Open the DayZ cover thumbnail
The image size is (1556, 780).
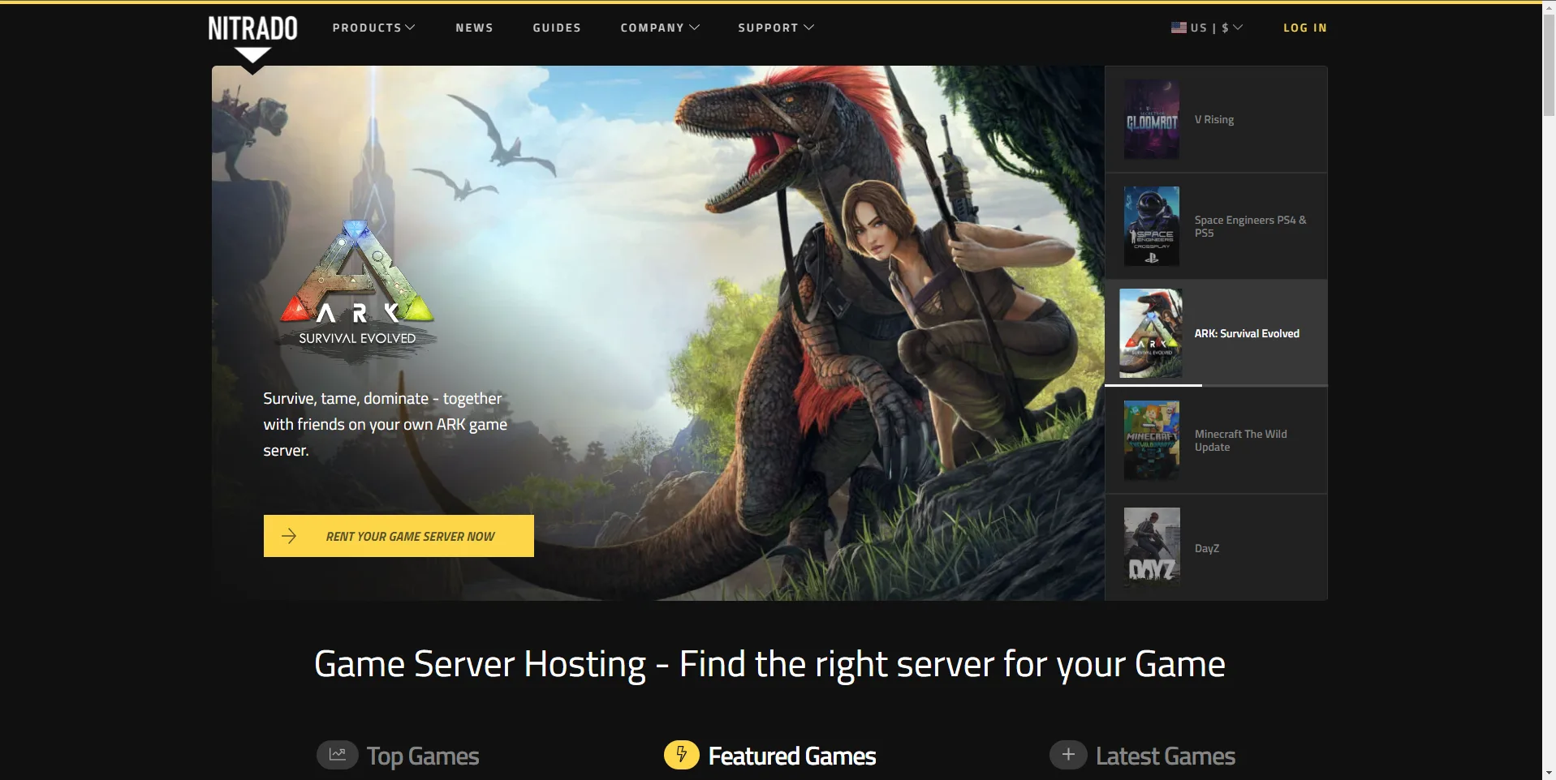pyautogui.click(x=1152, y=547)
